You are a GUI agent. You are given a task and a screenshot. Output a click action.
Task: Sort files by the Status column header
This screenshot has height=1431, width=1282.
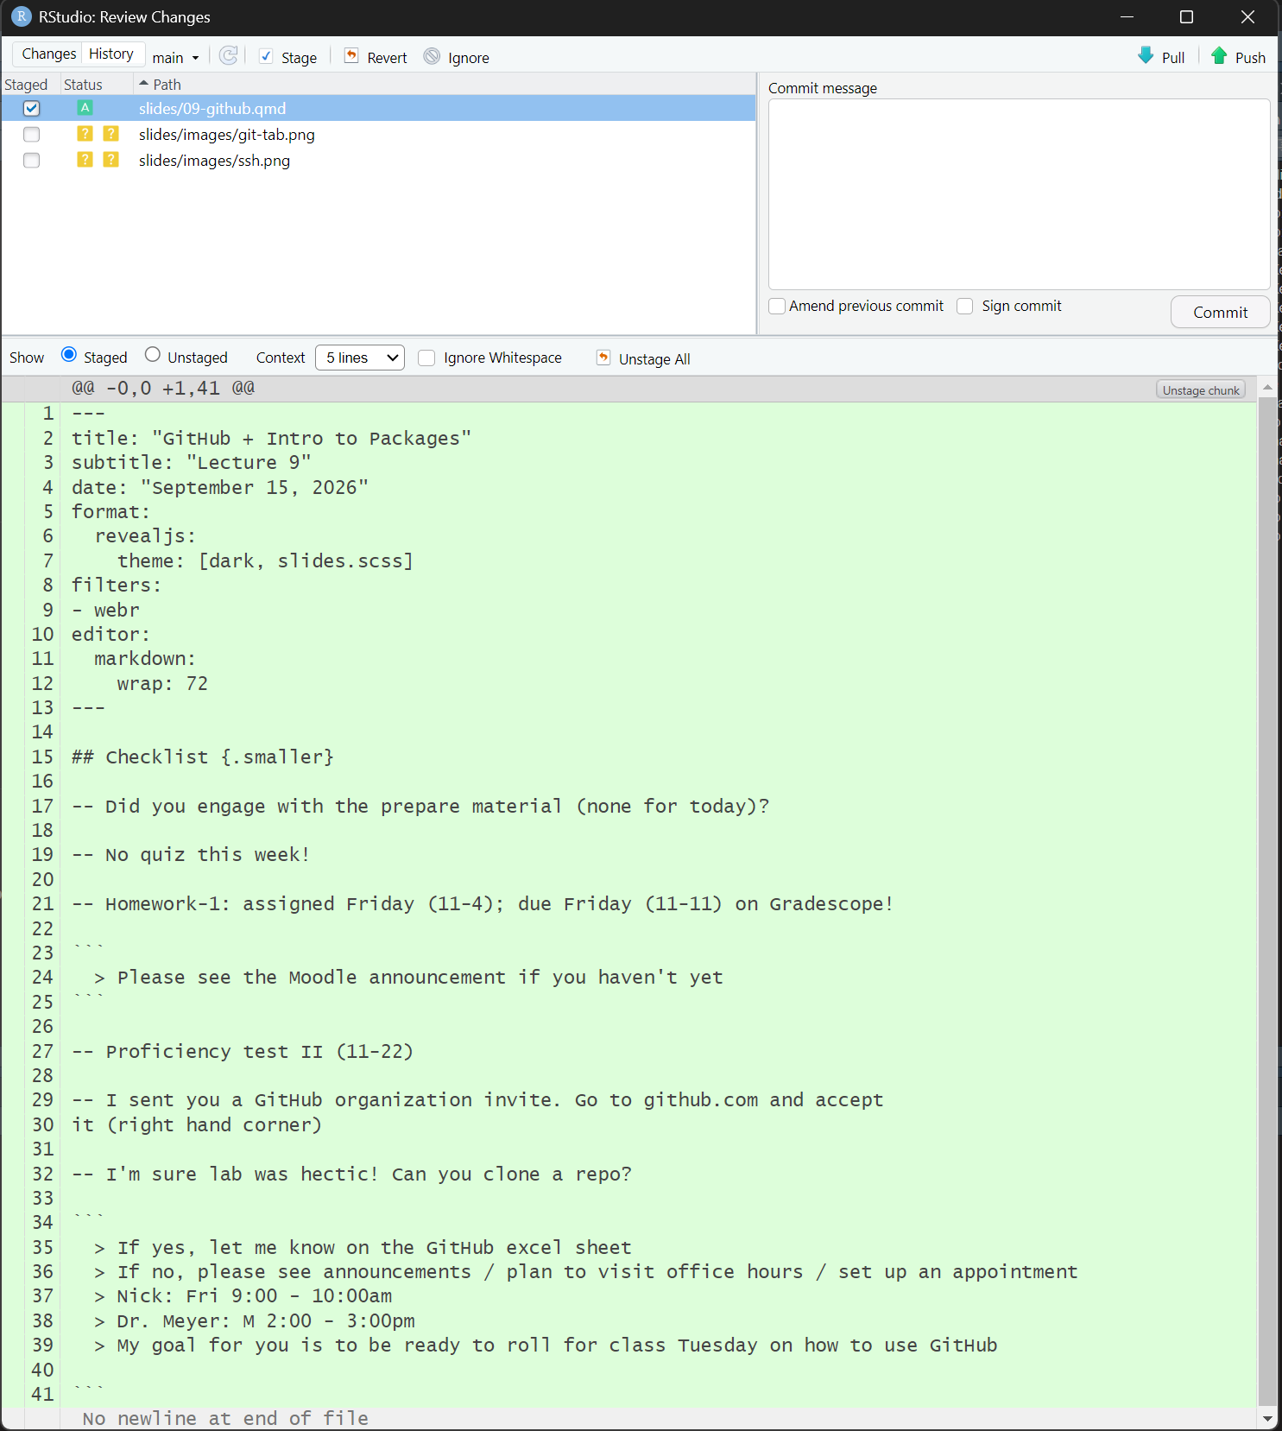[97, 85]
